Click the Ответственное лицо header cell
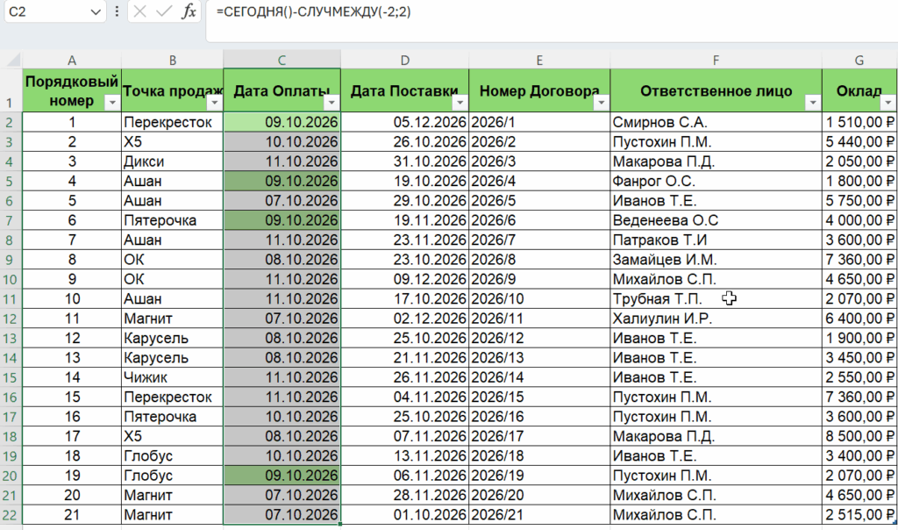Image resolution: width=898 pixels, height=530 pixels. [x=716, y=90]
